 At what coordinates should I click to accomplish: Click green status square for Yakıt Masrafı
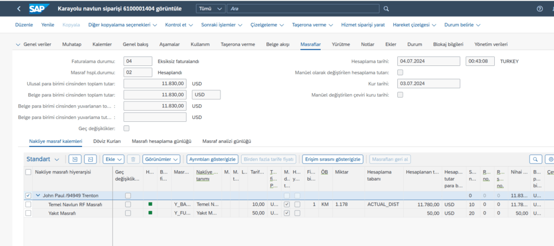(150, 213)
